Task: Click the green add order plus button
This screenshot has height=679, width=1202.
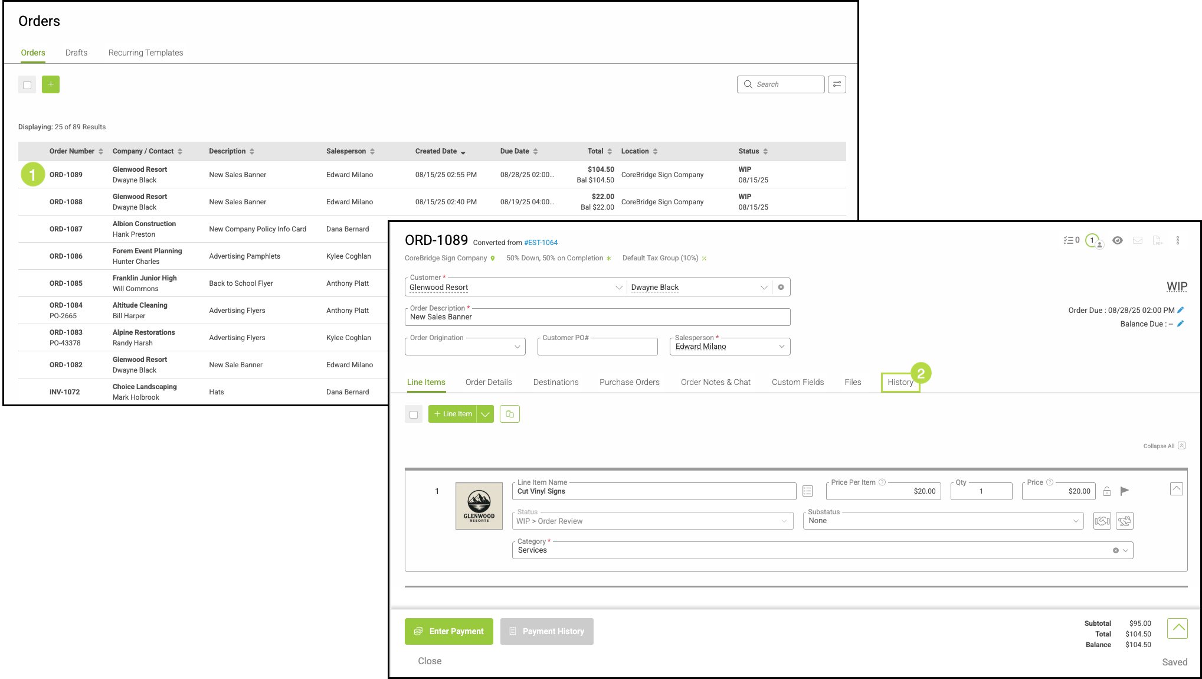Action: 51,84
